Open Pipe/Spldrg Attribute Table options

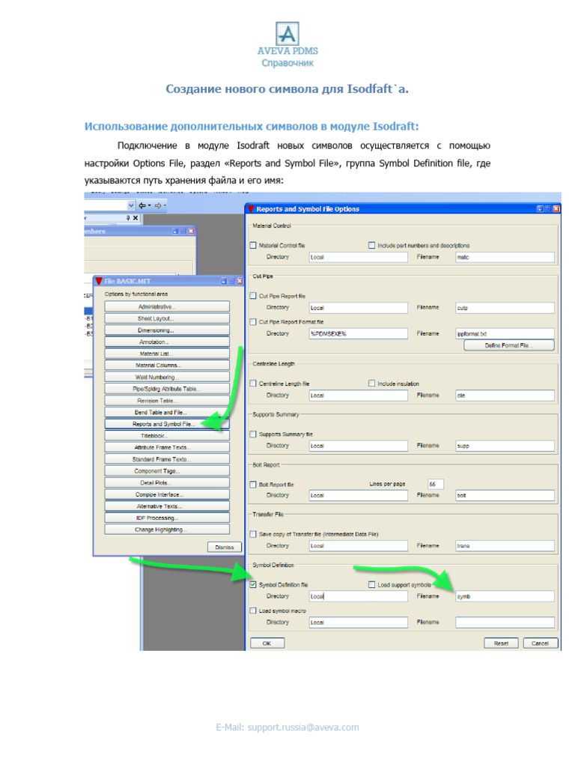pyautogui.click(x=167, y=389)
